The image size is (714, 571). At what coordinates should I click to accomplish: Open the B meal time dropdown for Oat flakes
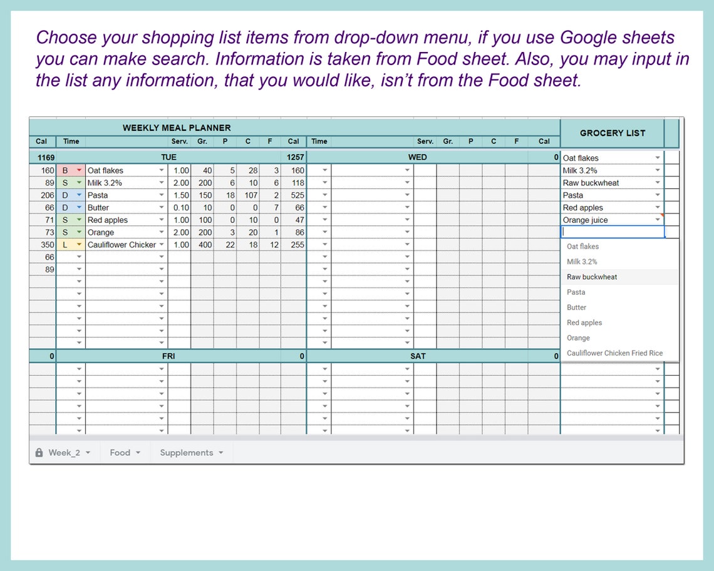[80, 170]
